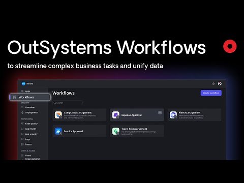Select Workflows in the sidebar
The width and height of the screenshot is (244, 183).
pyautogui.click(x=30, y=97)
